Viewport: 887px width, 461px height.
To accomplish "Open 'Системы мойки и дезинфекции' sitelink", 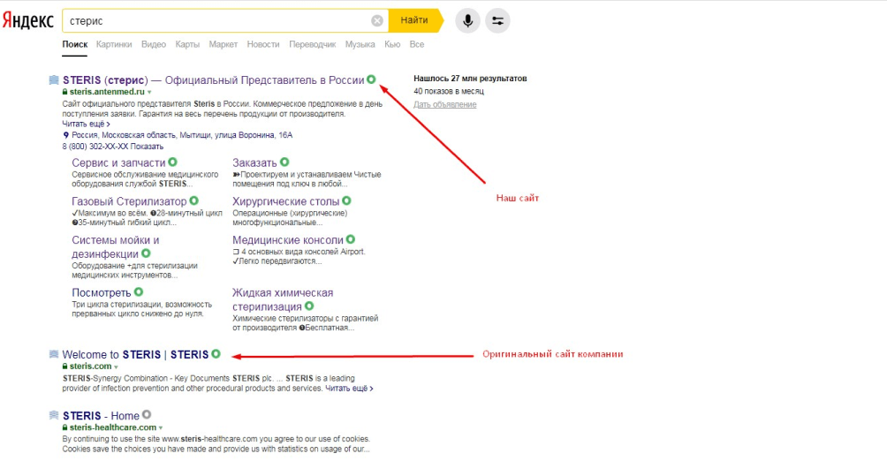I will point(116,246).
